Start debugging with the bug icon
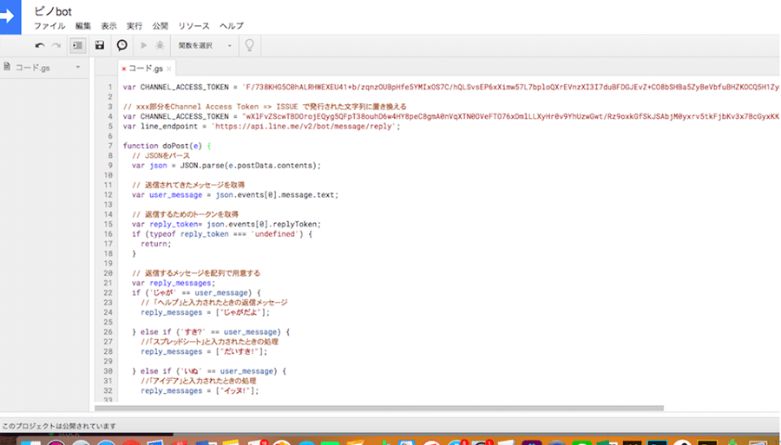781x445 pixels. (x=160, y=45)
